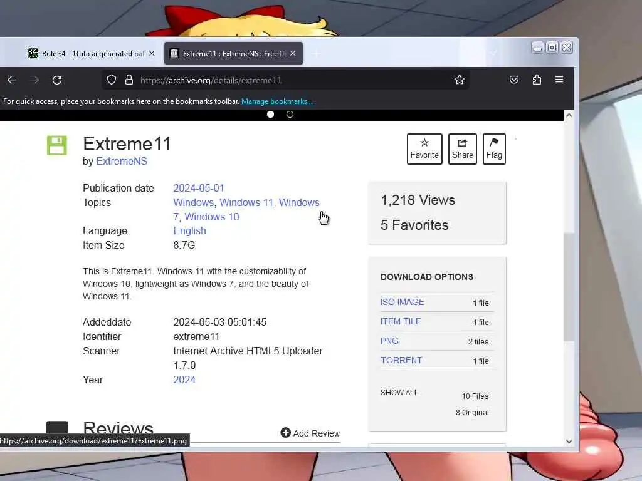Screen dimensions: 642x481
Task: Click the 2024-05-03 05:01:45 added date
Action: pyautogui.click(x=220, y=322)
